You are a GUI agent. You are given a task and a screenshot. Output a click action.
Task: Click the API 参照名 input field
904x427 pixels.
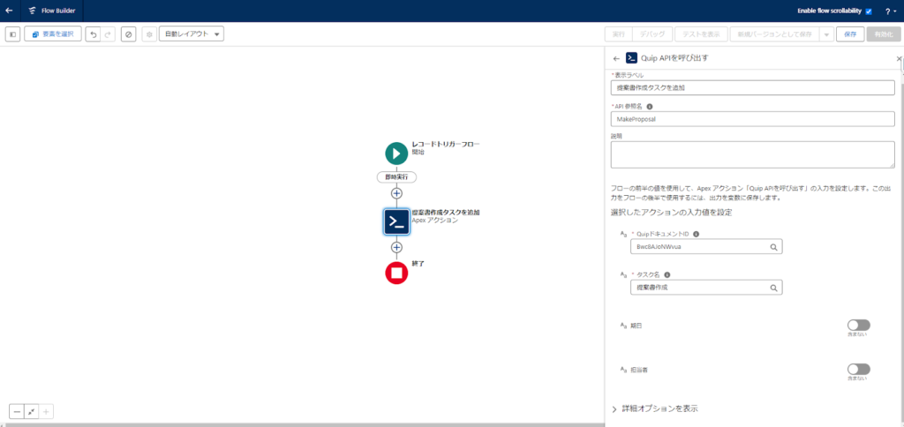pyautogui.click(x=752, y=117)
